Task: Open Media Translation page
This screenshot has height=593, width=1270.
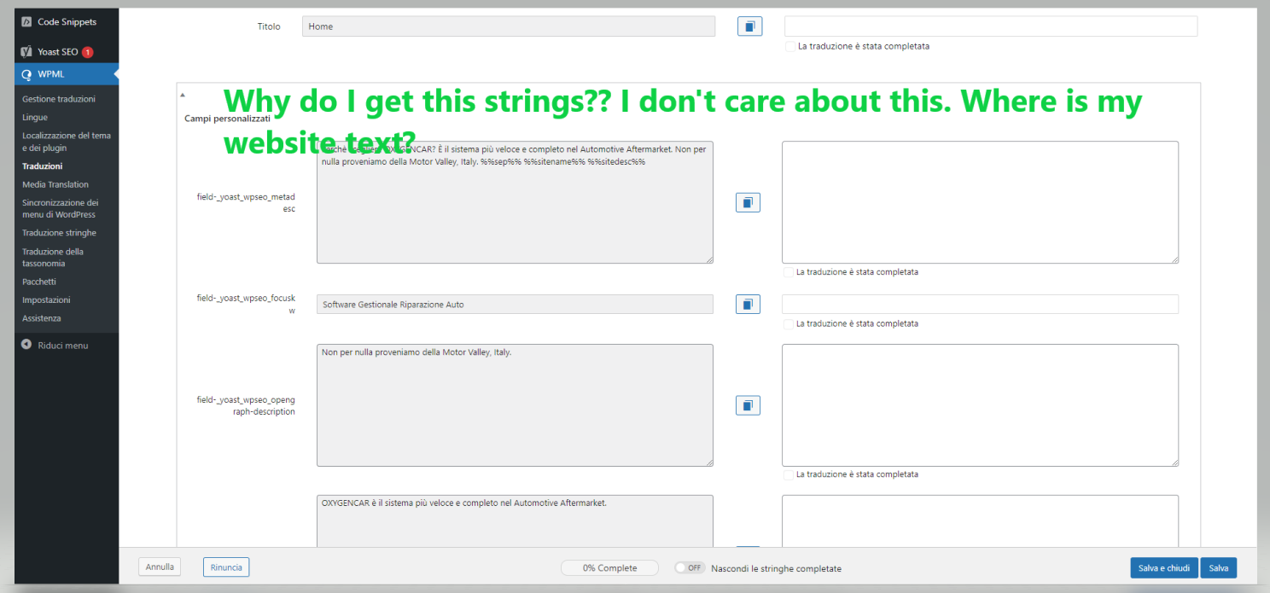Action: [x=55, y=184]
